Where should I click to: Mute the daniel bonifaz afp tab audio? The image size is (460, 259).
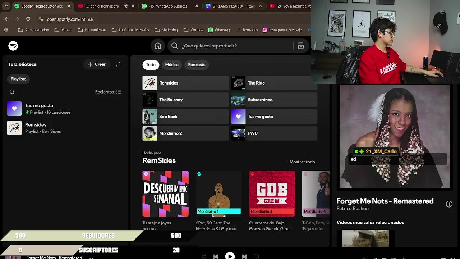pos(125,6)
